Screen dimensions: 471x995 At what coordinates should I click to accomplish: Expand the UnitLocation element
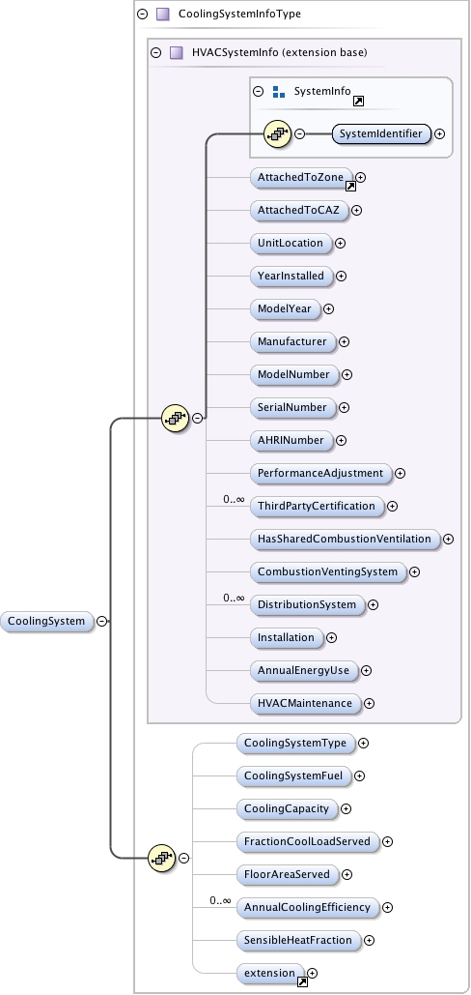[x=340, y=243]
